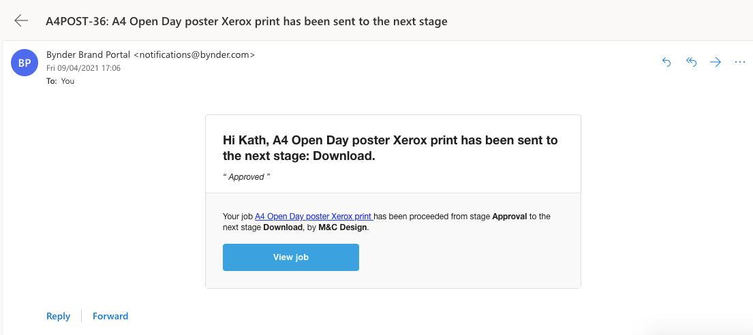
Task: Click the bold word 'Approval' in body
Action: [x=510, y=217]
